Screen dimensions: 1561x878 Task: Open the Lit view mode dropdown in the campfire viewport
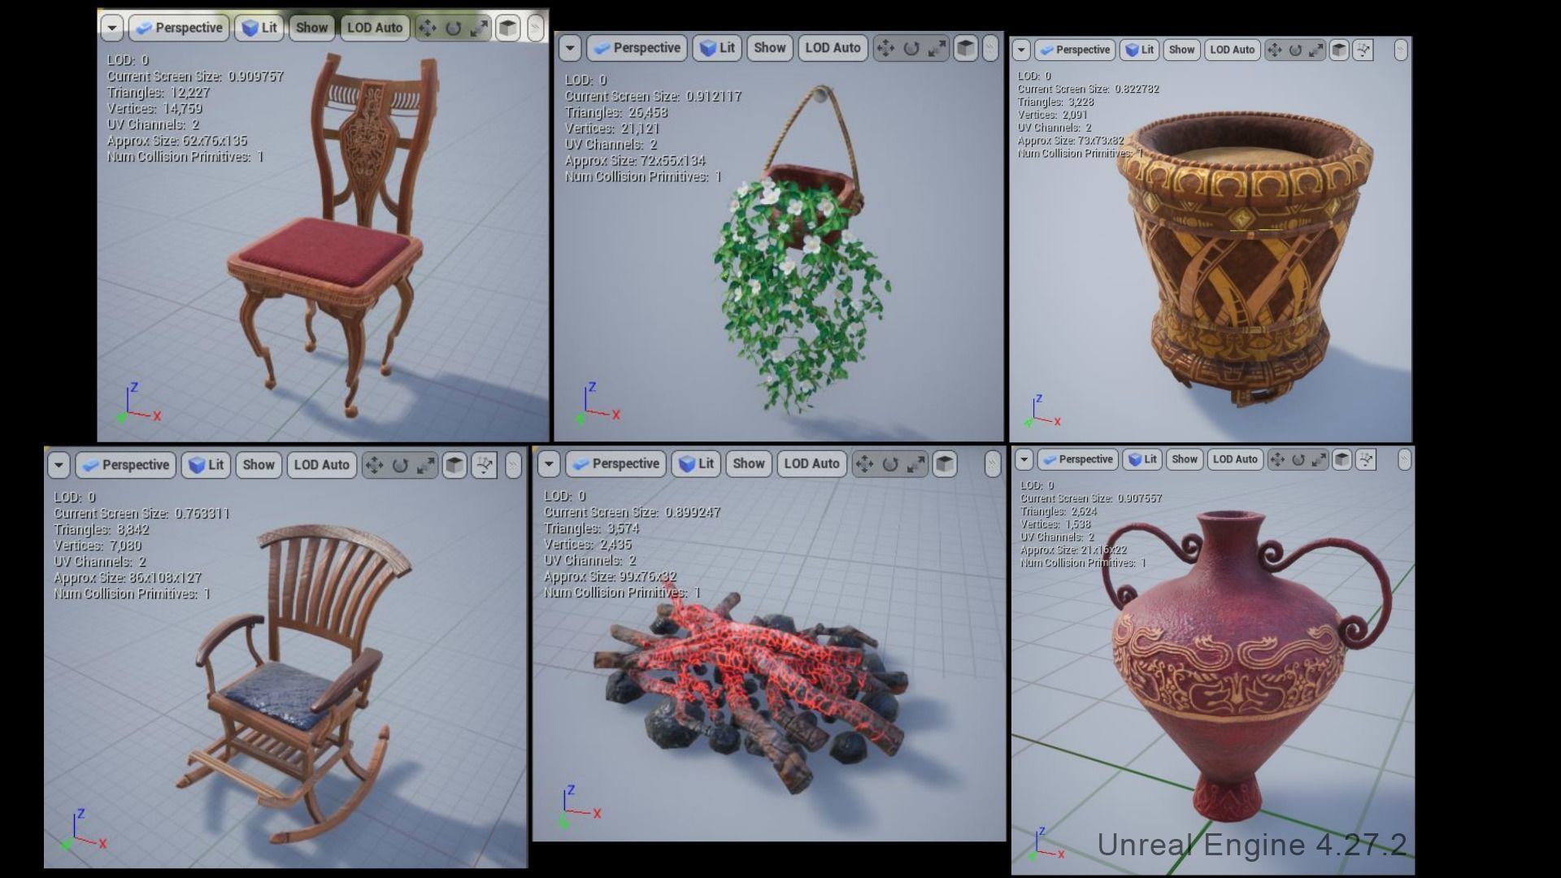pos(696,464)
